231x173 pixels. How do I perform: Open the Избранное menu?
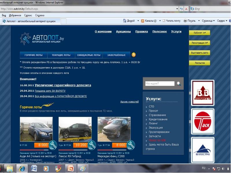coord(15,15)
